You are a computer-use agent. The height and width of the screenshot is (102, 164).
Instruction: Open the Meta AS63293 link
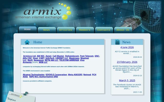[75, 75]
